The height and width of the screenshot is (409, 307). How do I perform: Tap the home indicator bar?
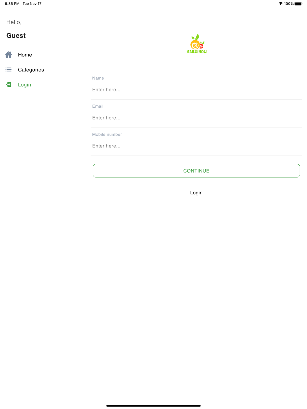point(153,406)
